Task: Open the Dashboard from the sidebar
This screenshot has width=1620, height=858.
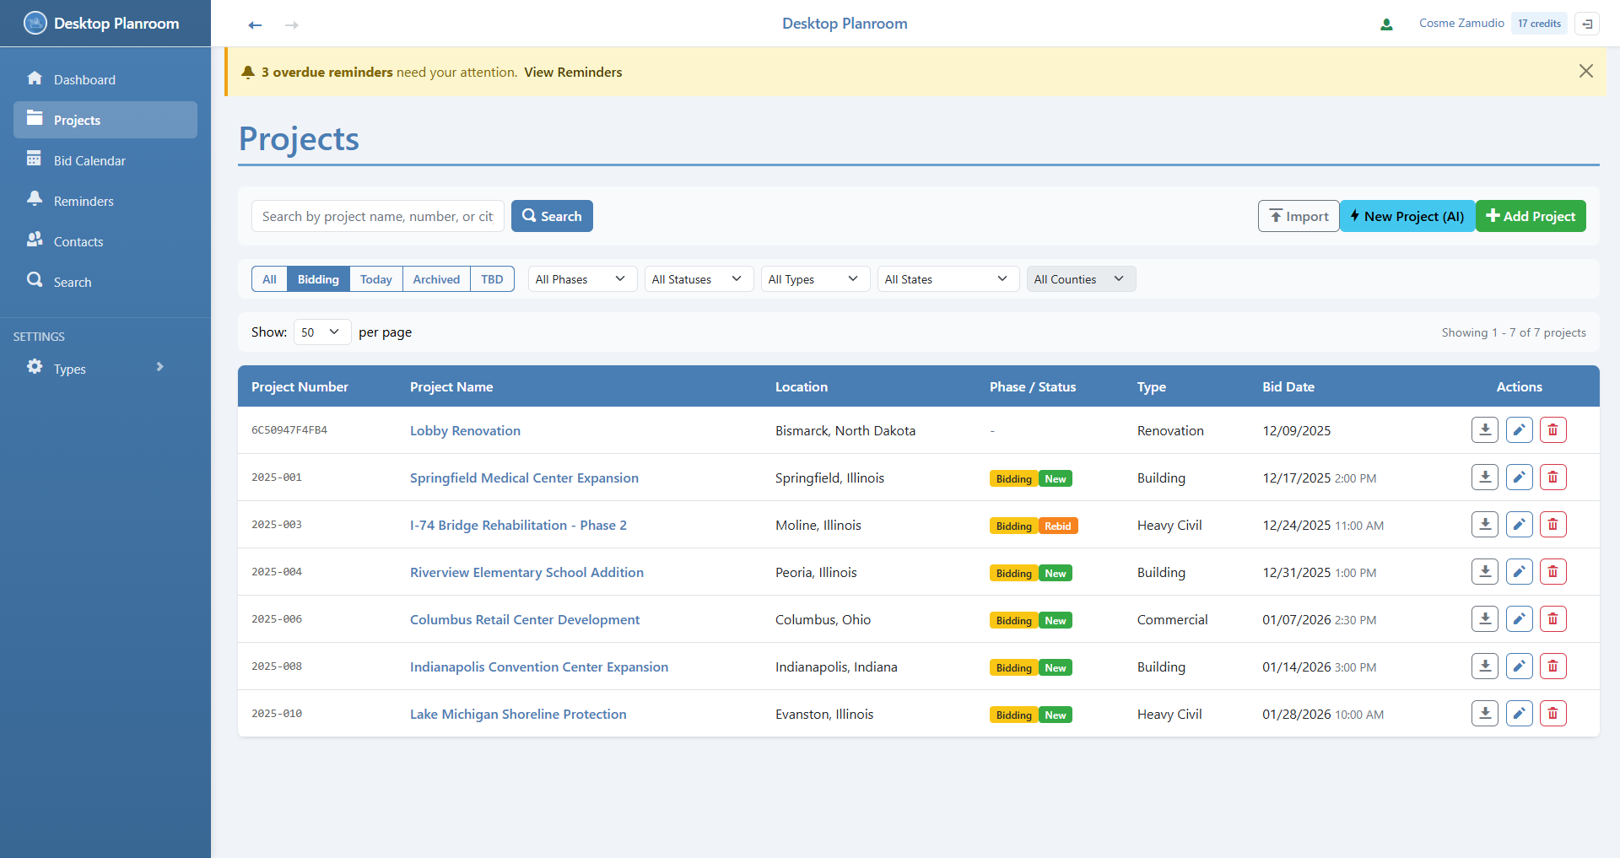Action: click(84, 79)
